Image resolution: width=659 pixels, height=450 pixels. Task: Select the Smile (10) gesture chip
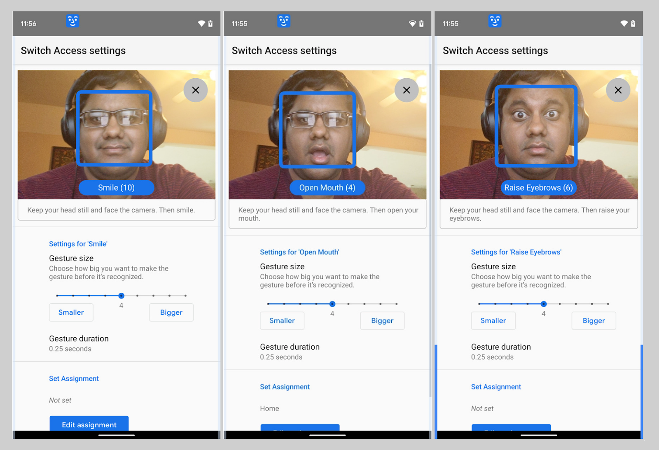click(x=116, y=187)
